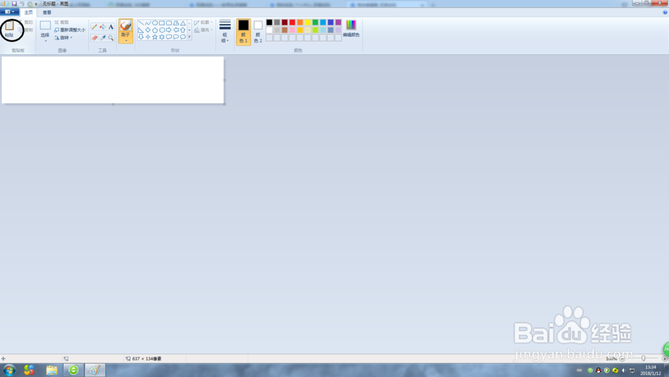Expand the Select (选择) dropdown arrow
Image resolution: width=669 pixels, height=377 pixels.
pos(45,41)
